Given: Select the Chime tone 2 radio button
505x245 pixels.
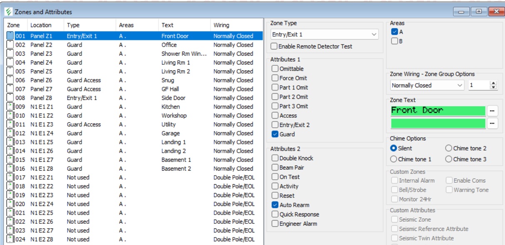Looking at the screenshot, I should click(x=448, y=148).
